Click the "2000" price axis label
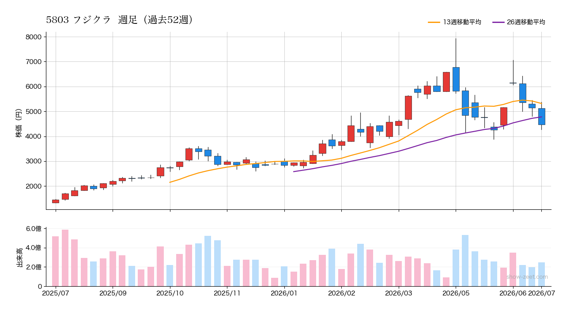 point(34,186)
